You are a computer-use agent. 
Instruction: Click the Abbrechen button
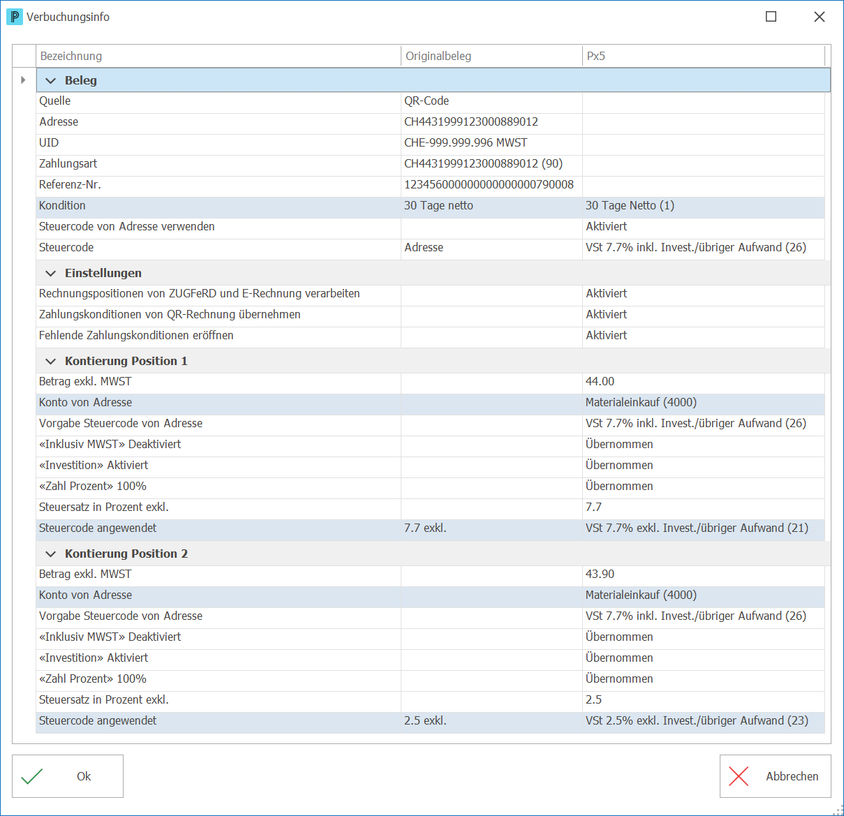776,776
